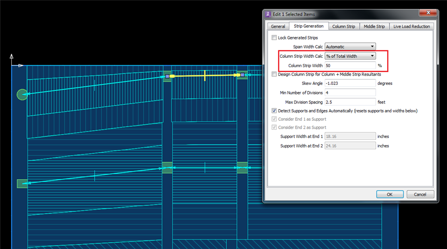Go to the Live Load Reduction tab

point(411,27)
